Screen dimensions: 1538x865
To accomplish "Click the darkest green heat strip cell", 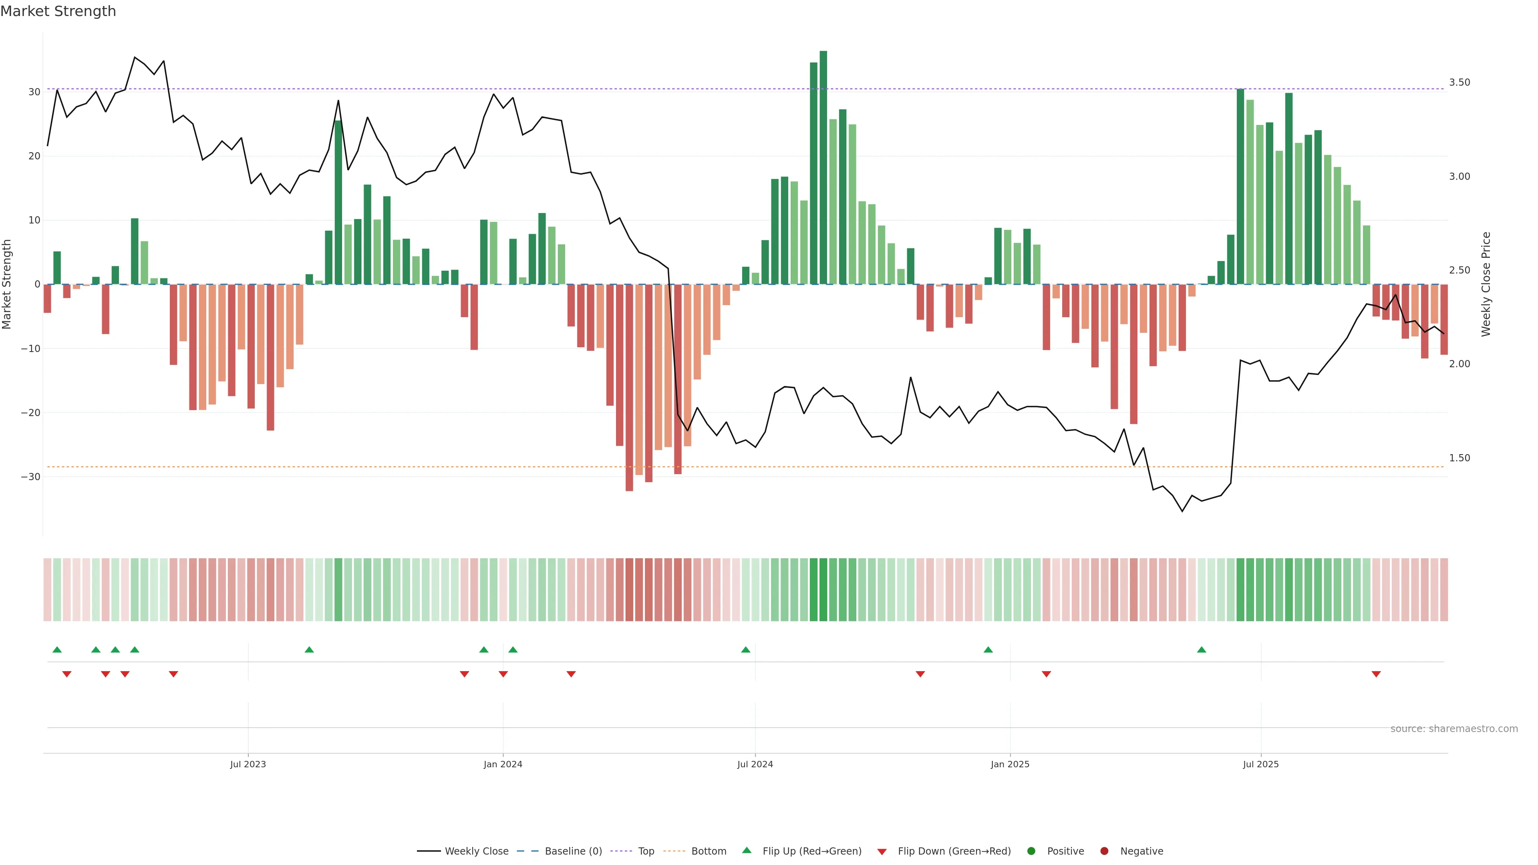I will click(823, 590).
